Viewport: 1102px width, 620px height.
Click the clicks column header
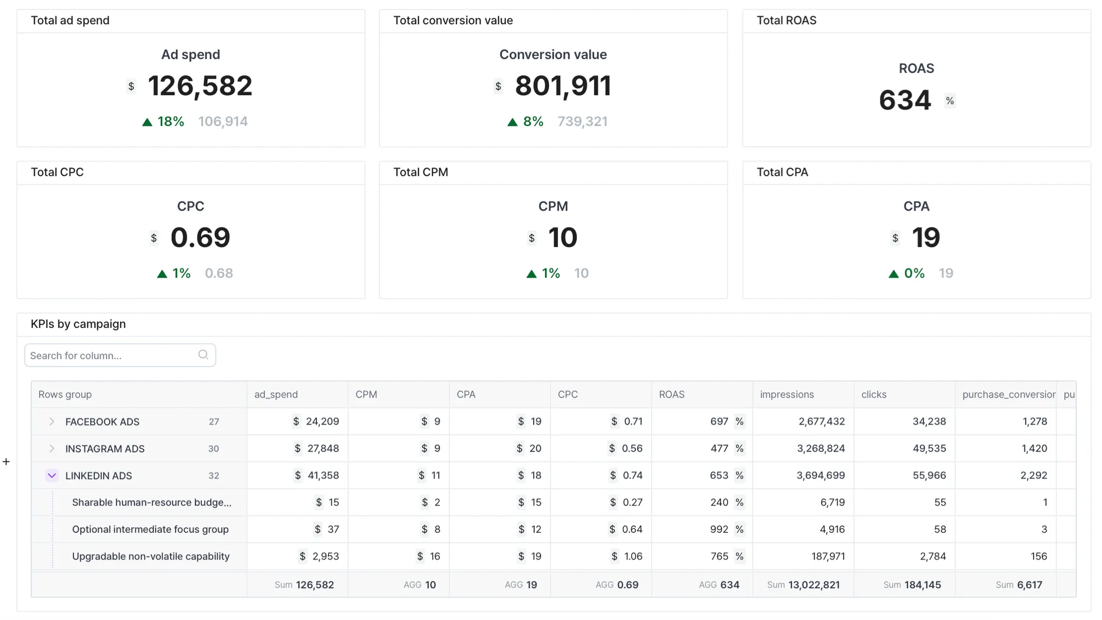[x=873, y=394]
